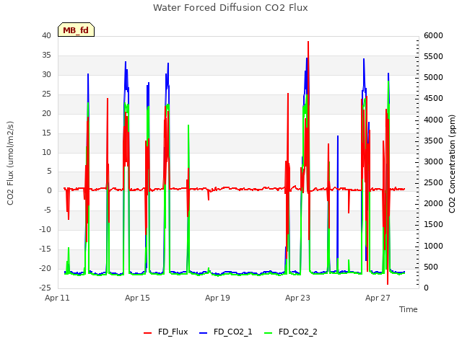This screenshot has height=346, width=462.
Task: Click the 3000 tick on right axis
Action: pos(433,161)
